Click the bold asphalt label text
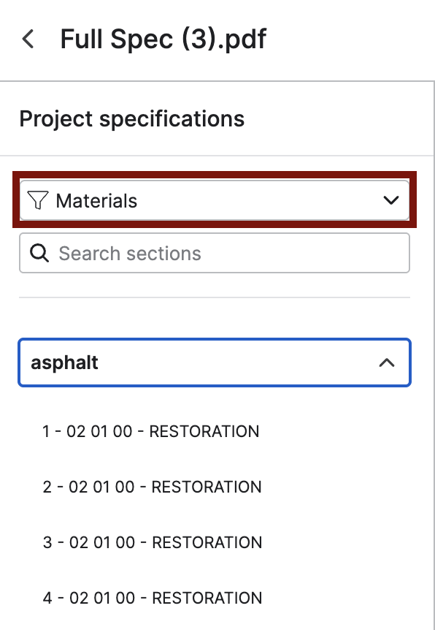 click(65, 363)
